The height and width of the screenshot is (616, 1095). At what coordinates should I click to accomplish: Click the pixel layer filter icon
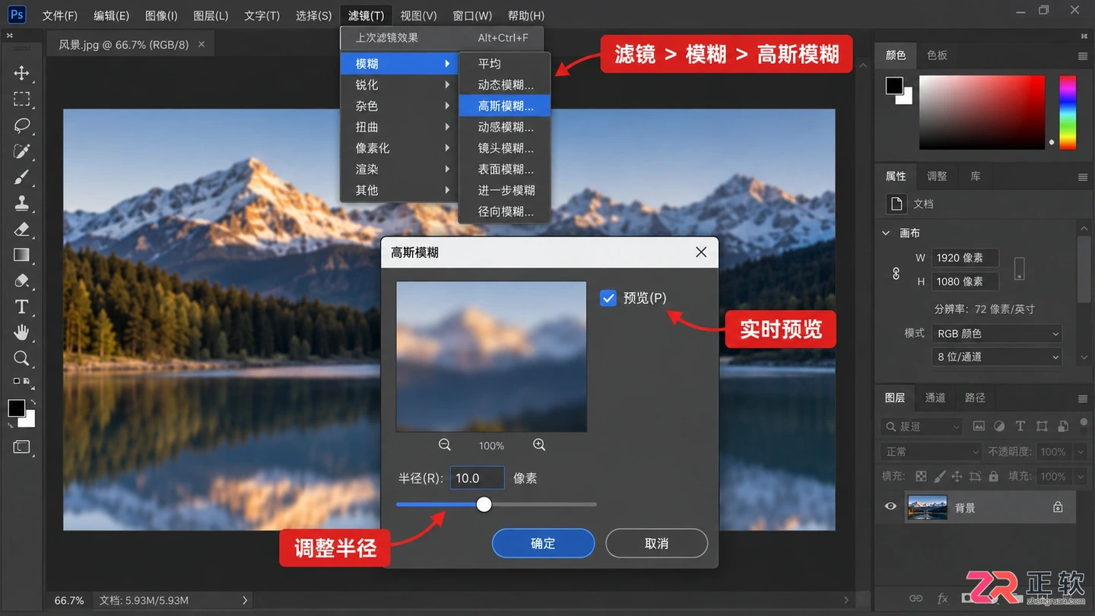[x=979, y=427]
